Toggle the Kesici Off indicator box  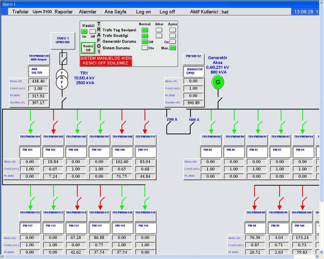pyautogui.click(x=93, y=32)
